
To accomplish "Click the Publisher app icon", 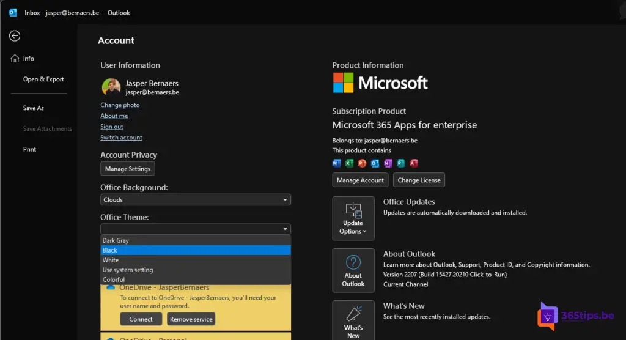I will coord(400,163).
